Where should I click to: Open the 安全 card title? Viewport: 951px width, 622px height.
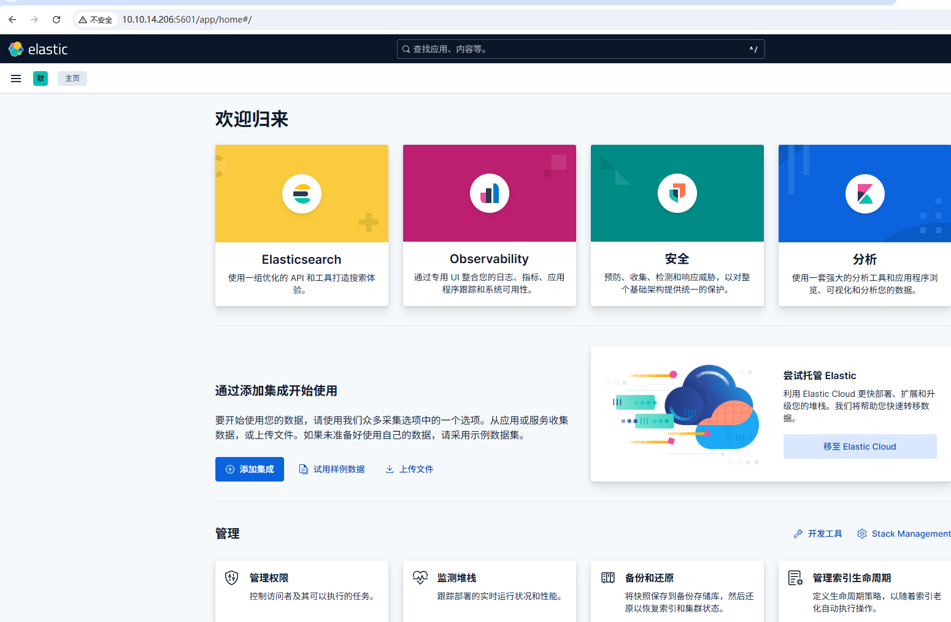click(677, 259)
